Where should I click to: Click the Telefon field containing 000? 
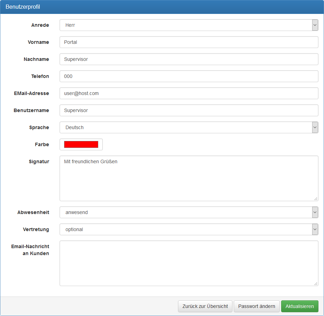[x=188, y=76]
